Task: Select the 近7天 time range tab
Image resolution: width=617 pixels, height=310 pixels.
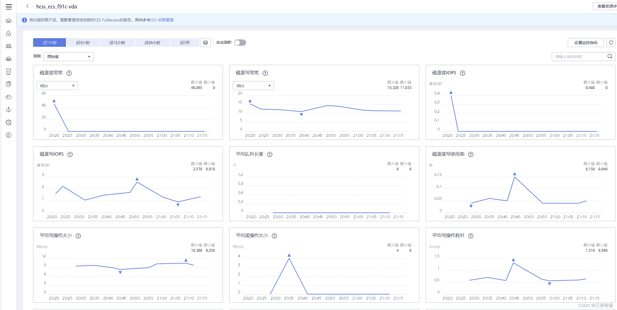Action: (x=185, y=42)
